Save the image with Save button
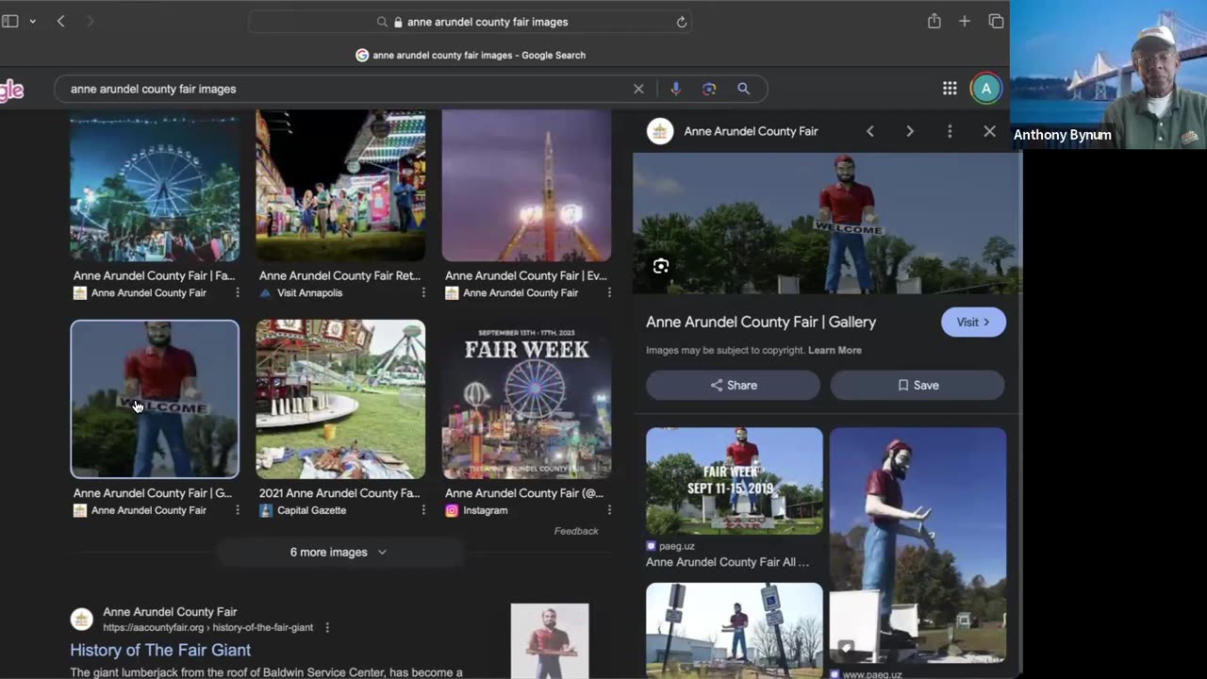The image size is (1207, 679). 918,385
